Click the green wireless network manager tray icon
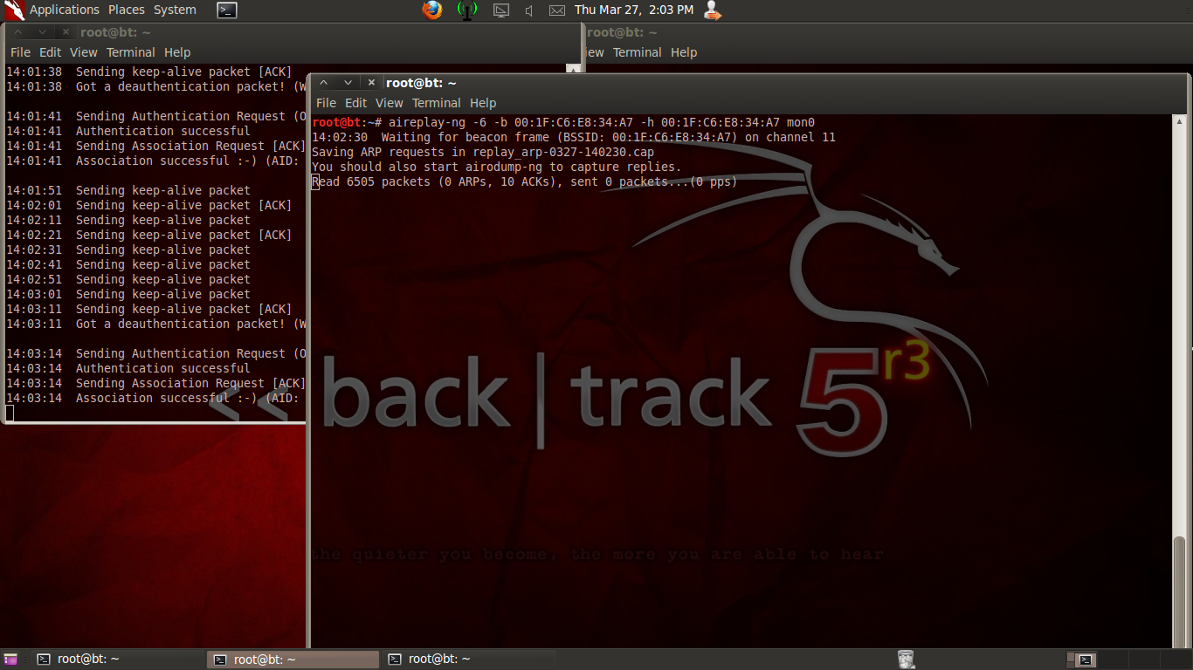1193x670 pixels. click(467, 10)
